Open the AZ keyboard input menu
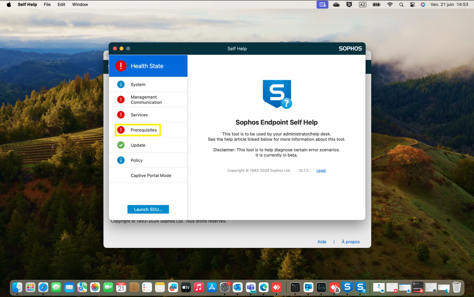 pos(363,5)
